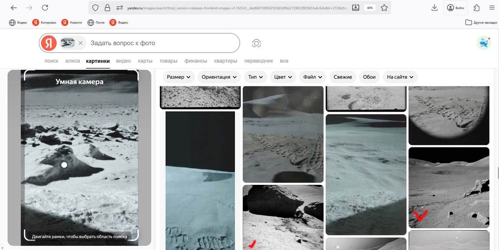
Task: Switch to the алиса tab
Action: coord(72,61)
